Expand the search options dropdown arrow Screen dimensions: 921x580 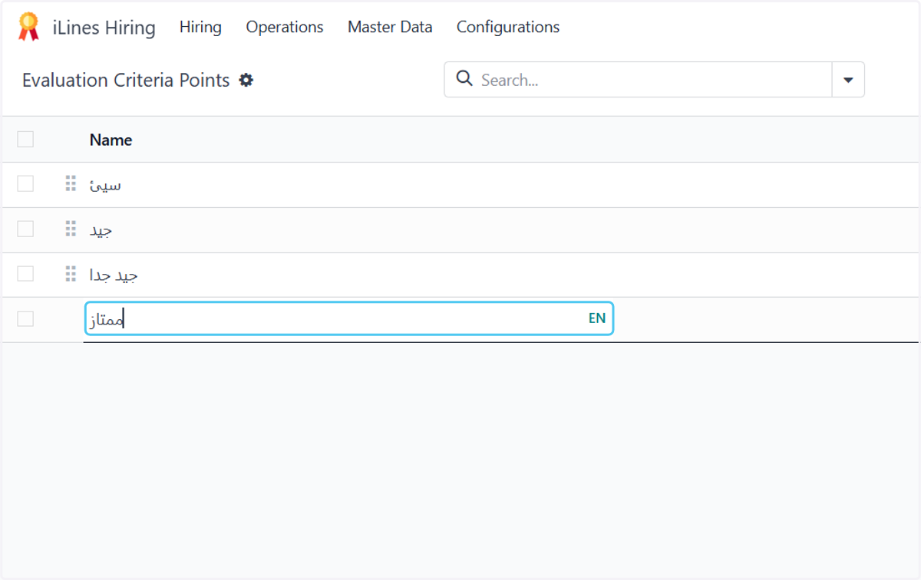(848, 80)
